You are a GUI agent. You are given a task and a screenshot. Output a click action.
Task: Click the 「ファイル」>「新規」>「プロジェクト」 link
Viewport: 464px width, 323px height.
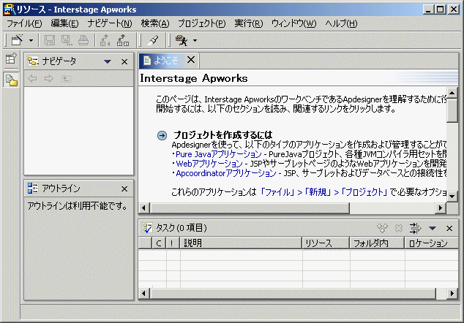point(323,192)
